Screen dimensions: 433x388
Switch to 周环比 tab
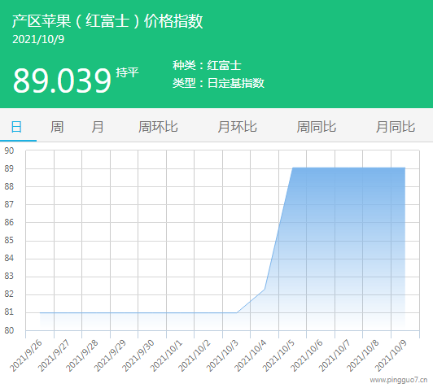(x=158, y=127)
